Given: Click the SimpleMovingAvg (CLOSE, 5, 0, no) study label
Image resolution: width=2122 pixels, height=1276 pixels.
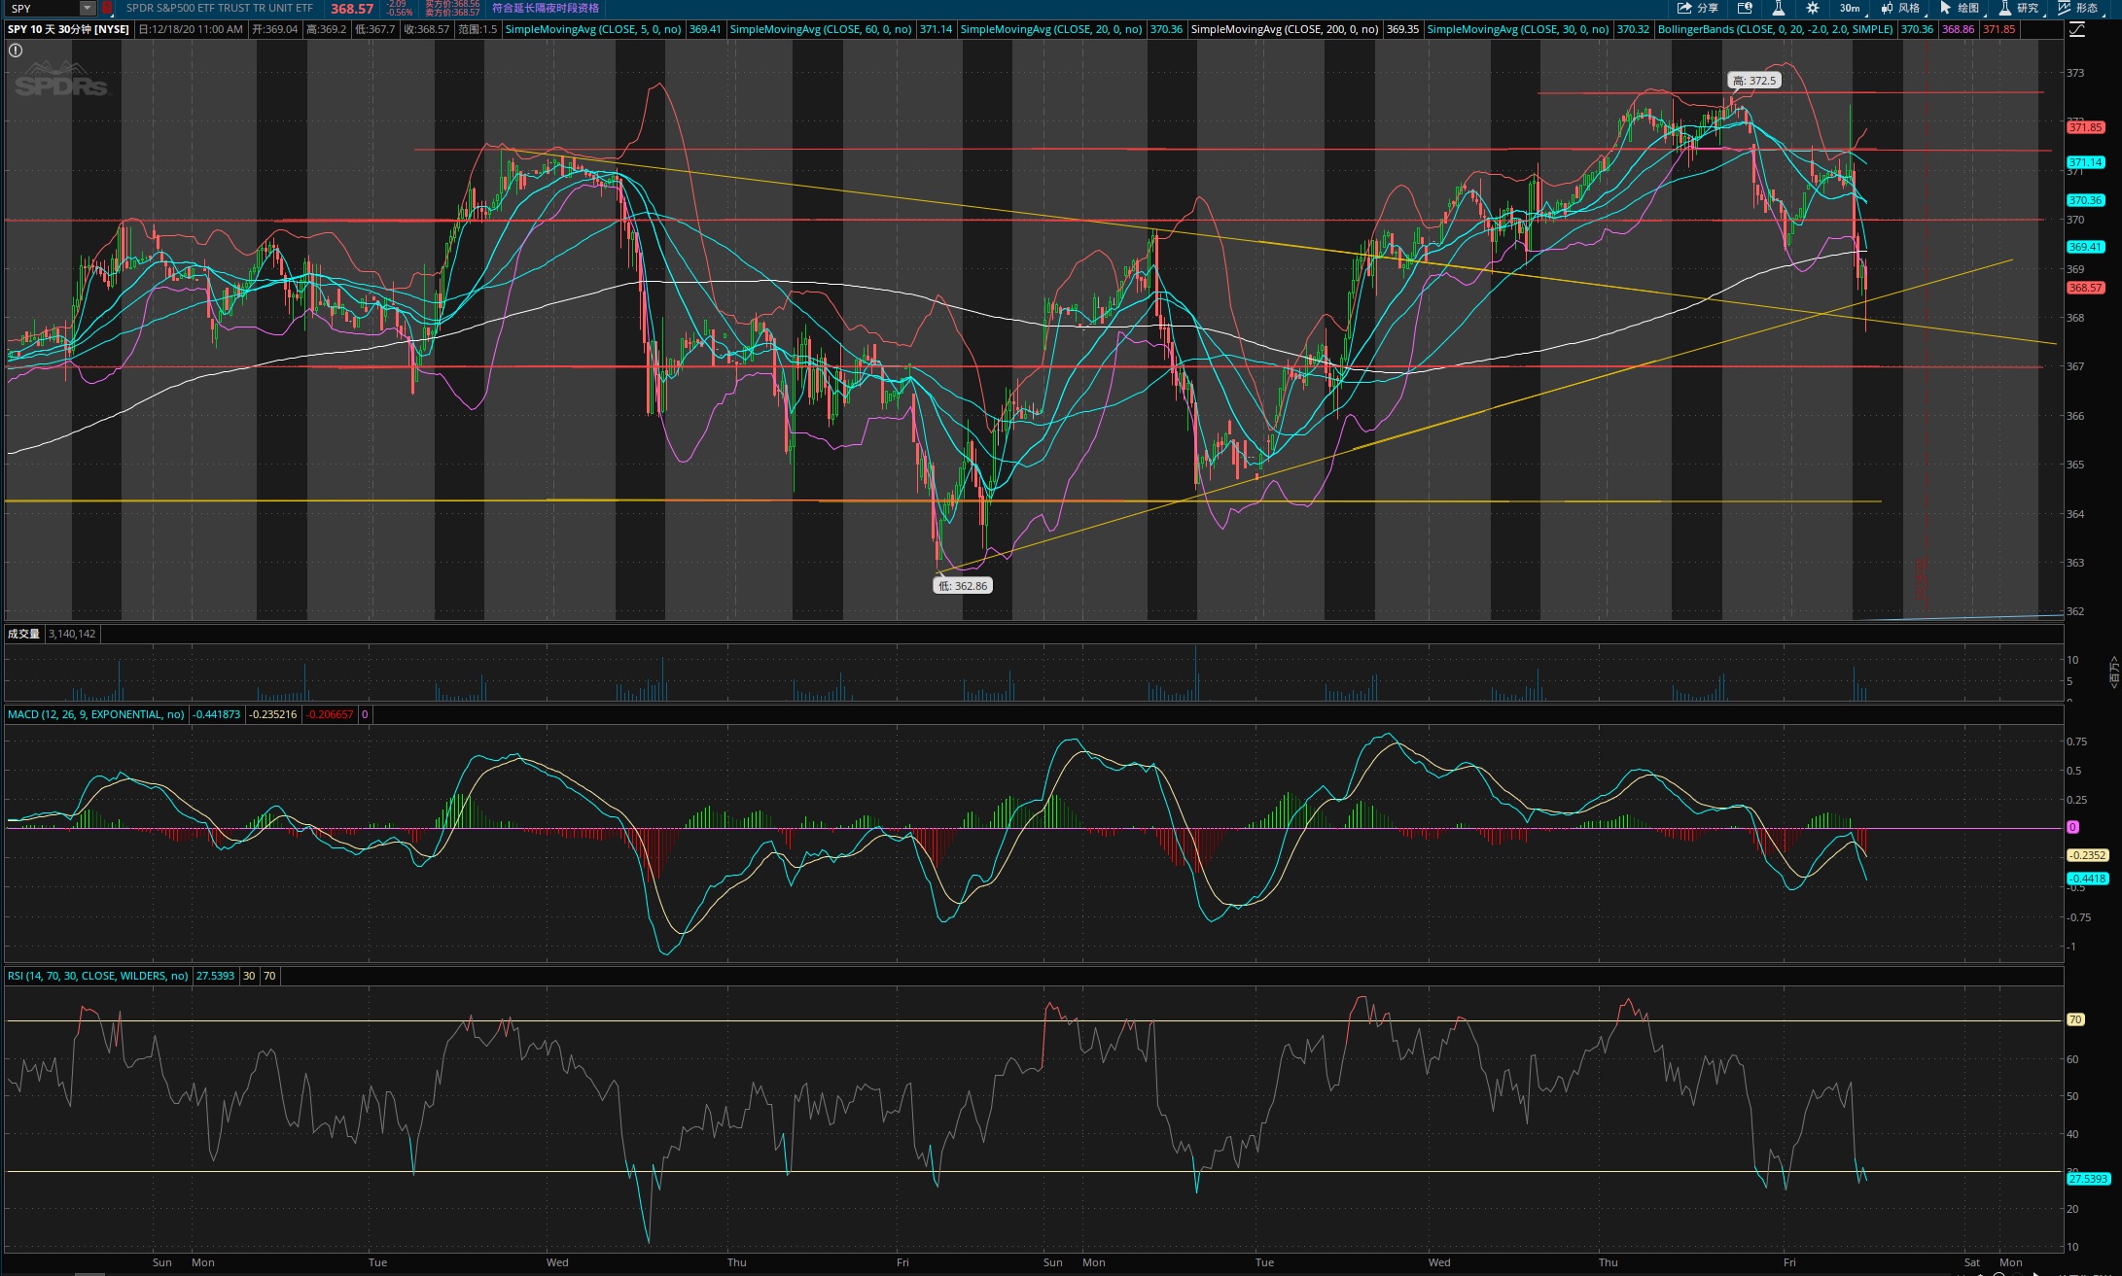Looking at the screenshot, I should (593, 29).
